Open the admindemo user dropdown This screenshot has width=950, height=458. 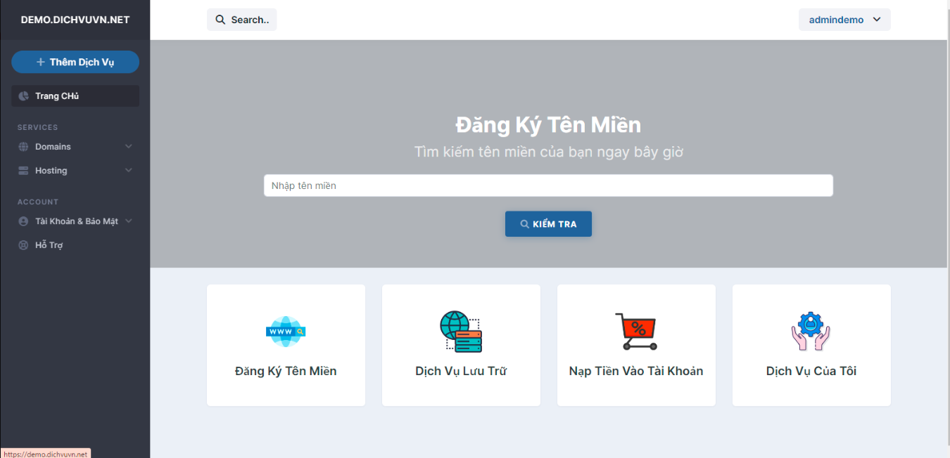pos(844,20)
